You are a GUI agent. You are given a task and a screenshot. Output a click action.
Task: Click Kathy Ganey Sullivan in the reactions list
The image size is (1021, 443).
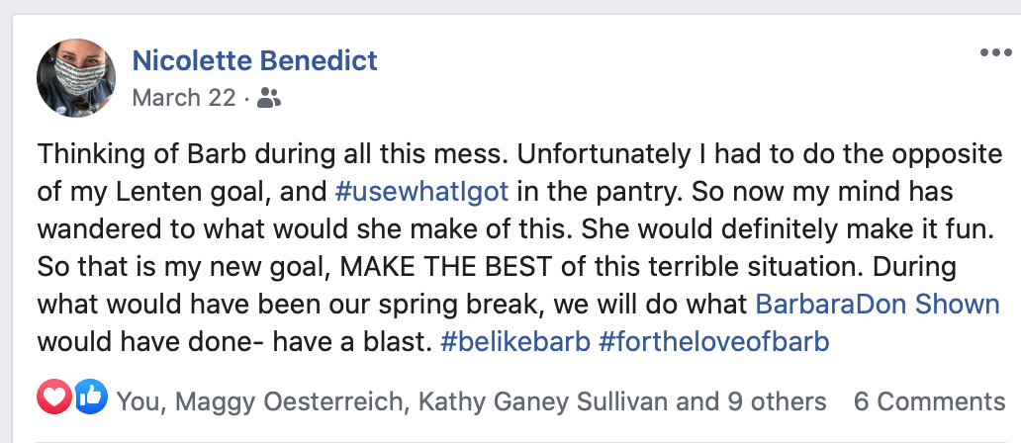tap(544, 400)
